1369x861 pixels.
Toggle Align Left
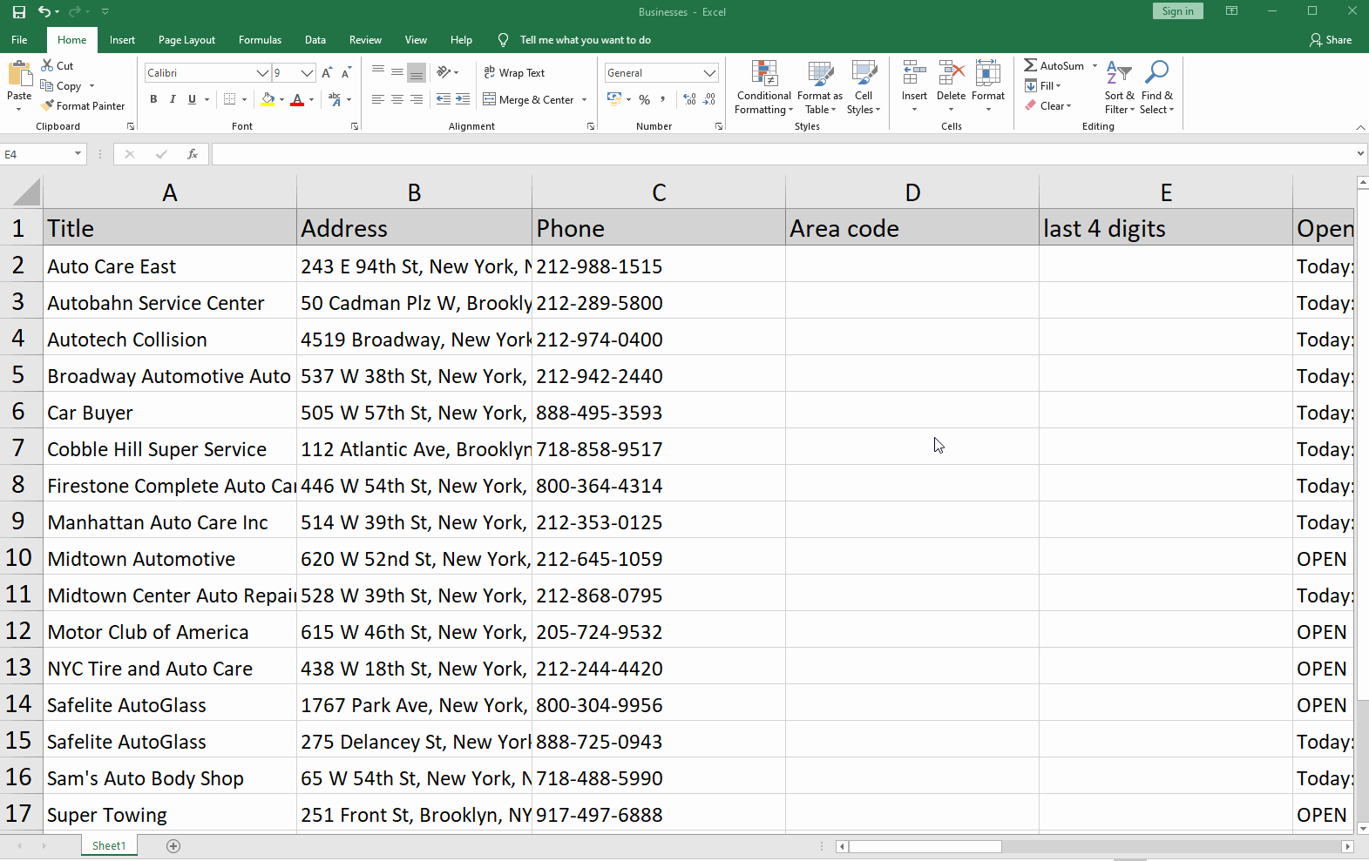(x=378, y=100)
